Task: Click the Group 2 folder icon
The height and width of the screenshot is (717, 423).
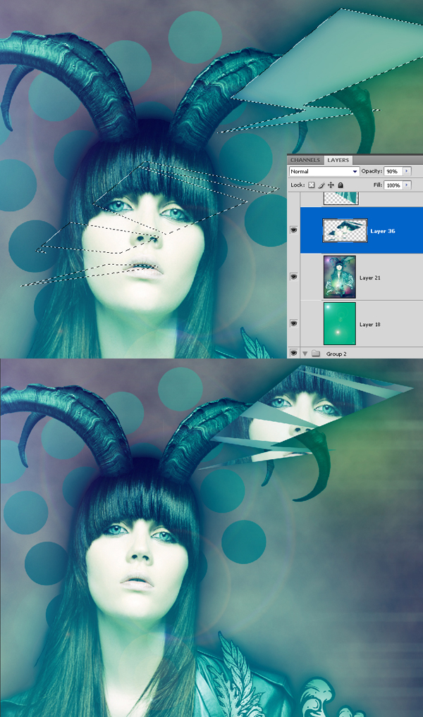Action: pos(315,354)
